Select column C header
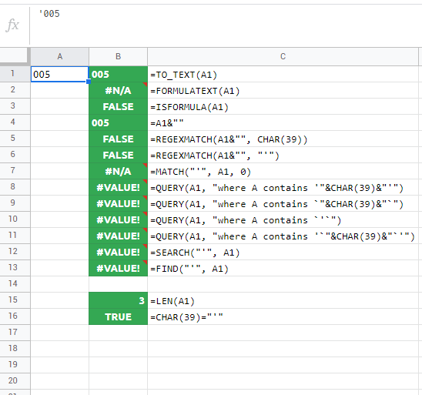Viewport: 422px width, 395px height. (x=283, y=56)
